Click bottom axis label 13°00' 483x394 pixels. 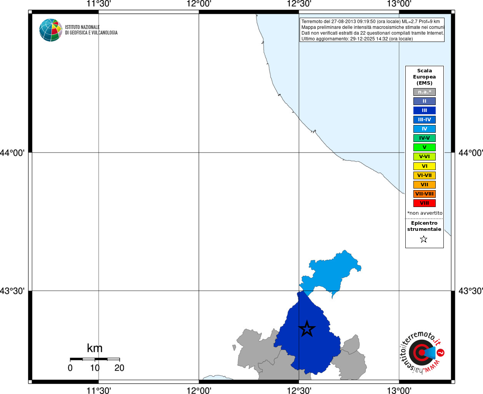click(399, 391)
